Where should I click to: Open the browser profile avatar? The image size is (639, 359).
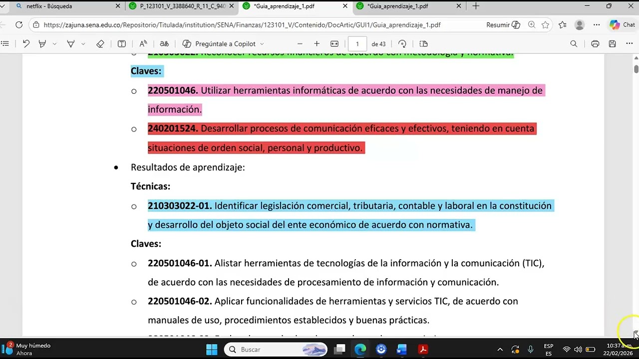[x=580, y=25]
